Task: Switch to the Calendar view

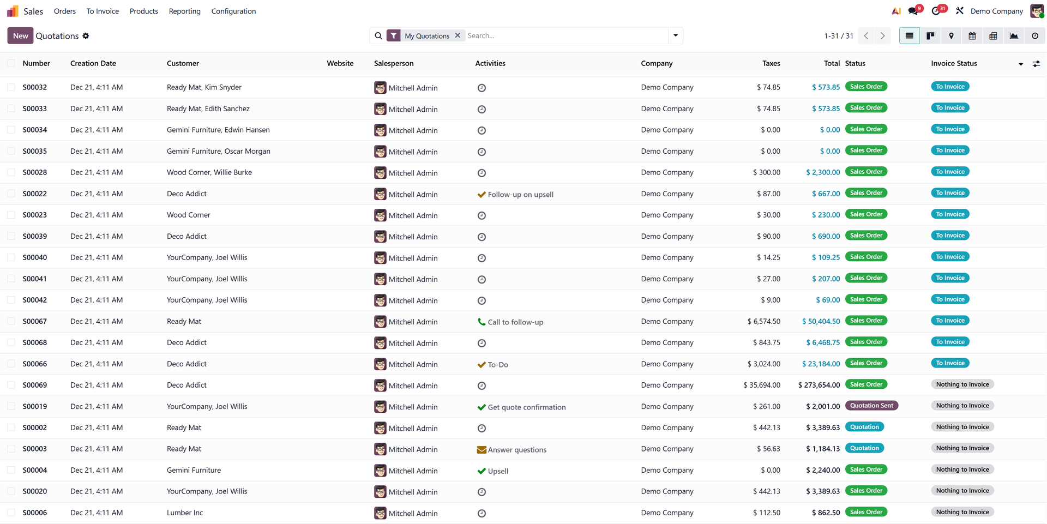Action: 972,35
